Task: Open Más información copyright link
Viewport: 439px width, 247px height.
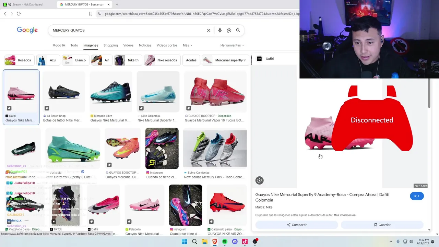Action: (345, 215)
